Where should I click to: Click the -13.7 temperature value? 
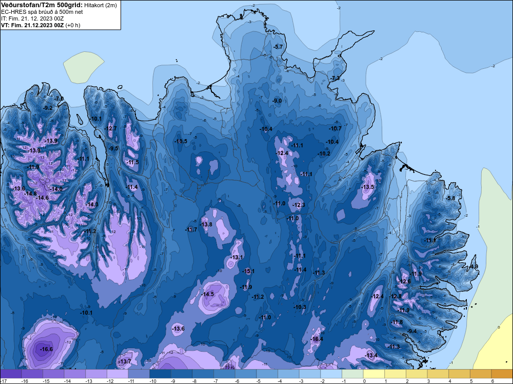pos(125,361)
